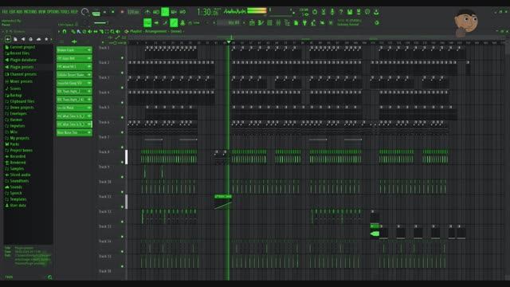Open dropdown arrow on last picker list clip

click(x=89, y=133)
